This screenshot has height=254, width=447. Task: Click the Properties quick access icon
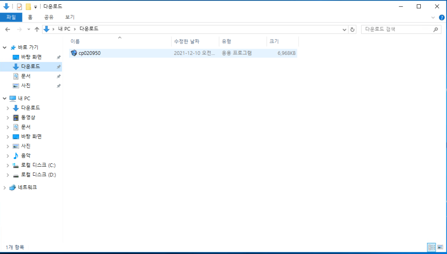20,7
